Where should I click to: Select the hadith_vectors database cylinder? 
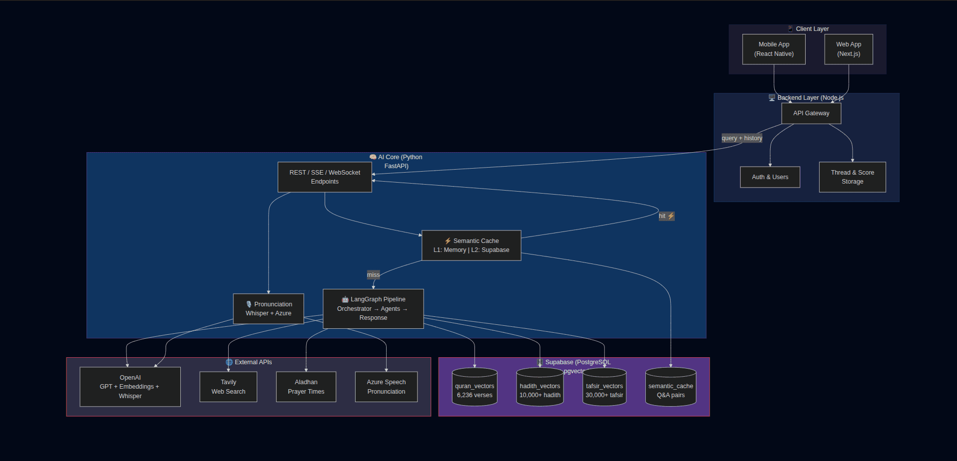(540, 387)
